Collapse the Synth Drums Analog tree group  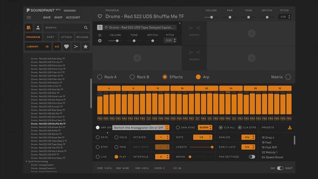(26, 161)
